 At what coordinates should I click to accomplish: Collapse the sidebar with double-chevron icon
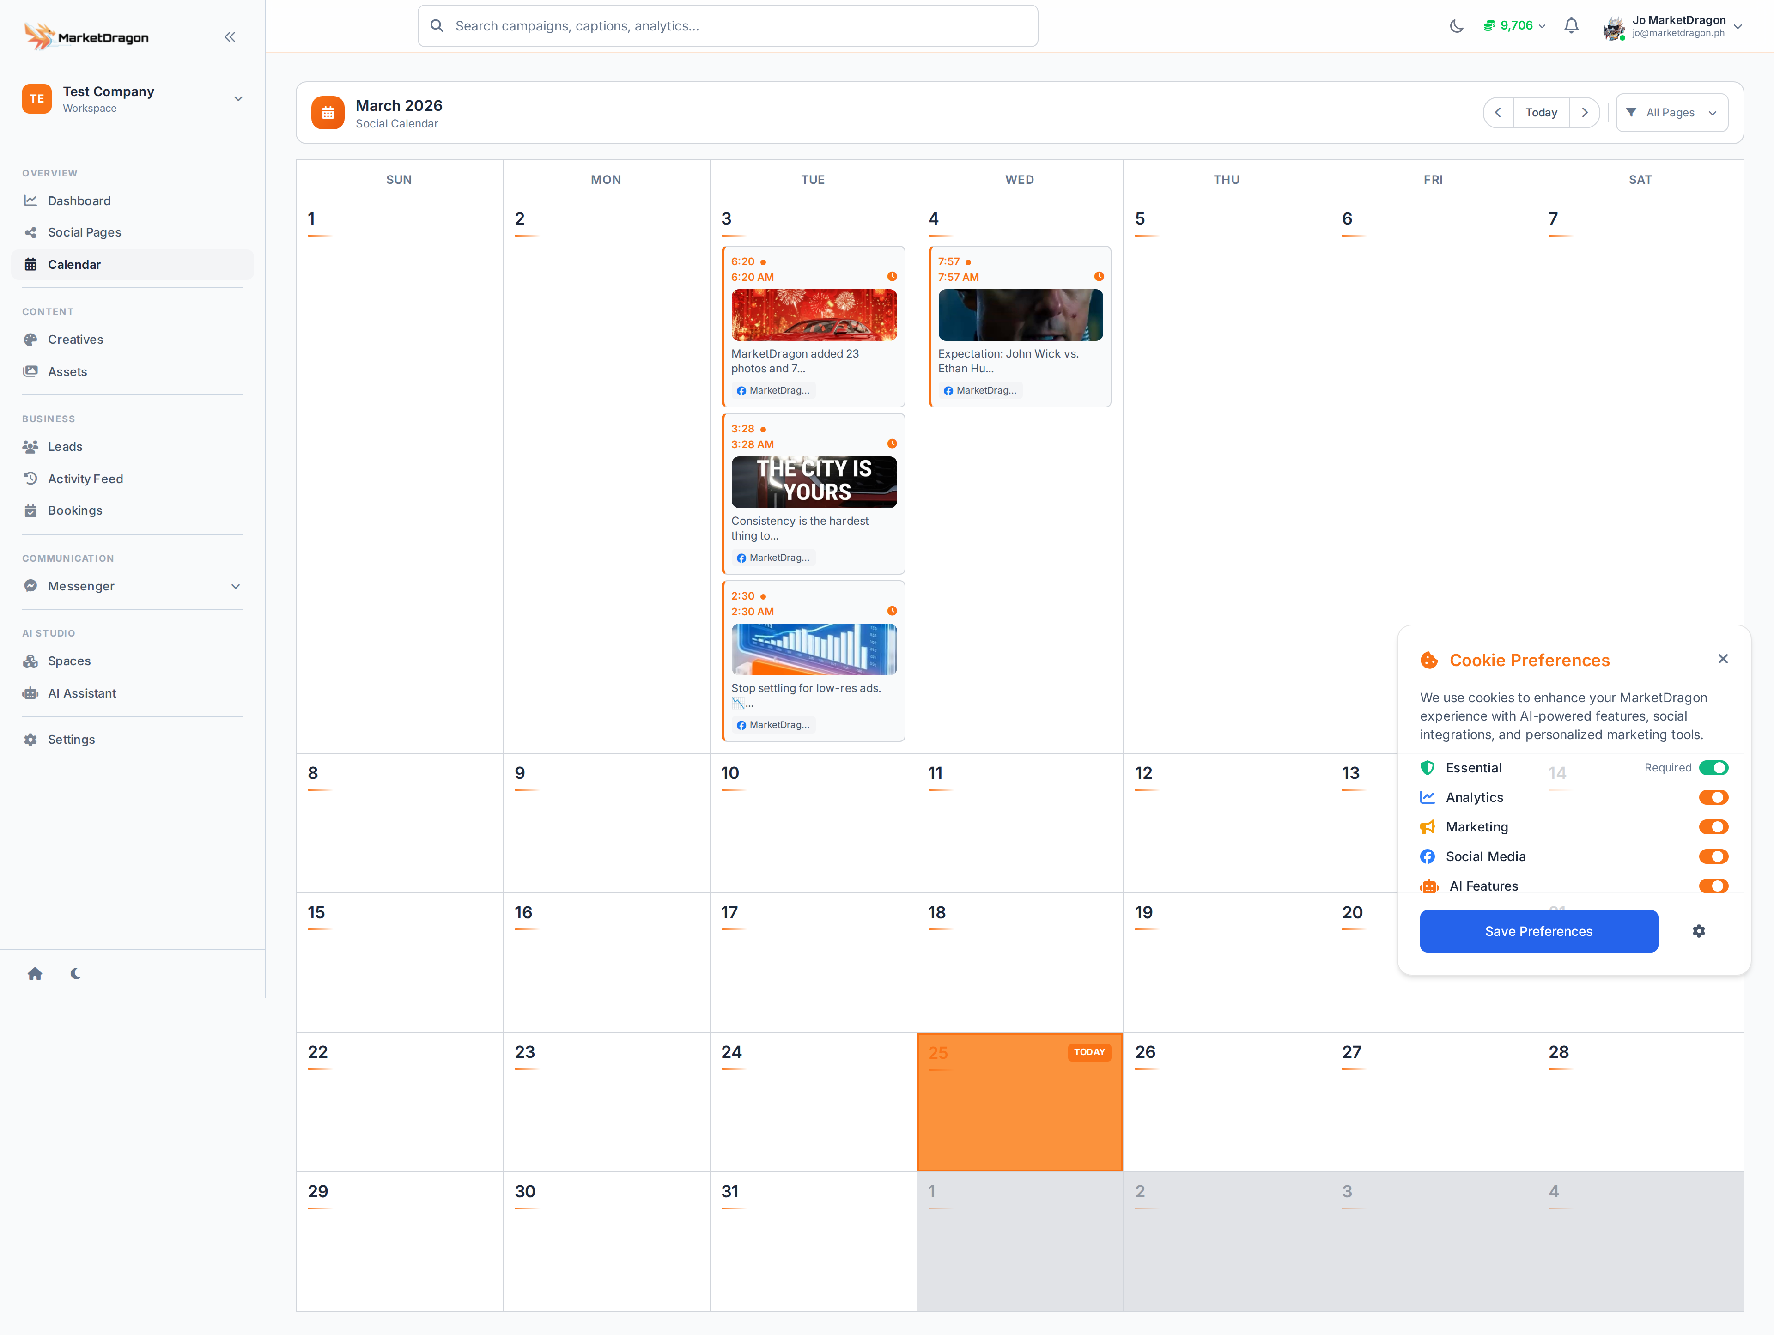coord(230,37)
